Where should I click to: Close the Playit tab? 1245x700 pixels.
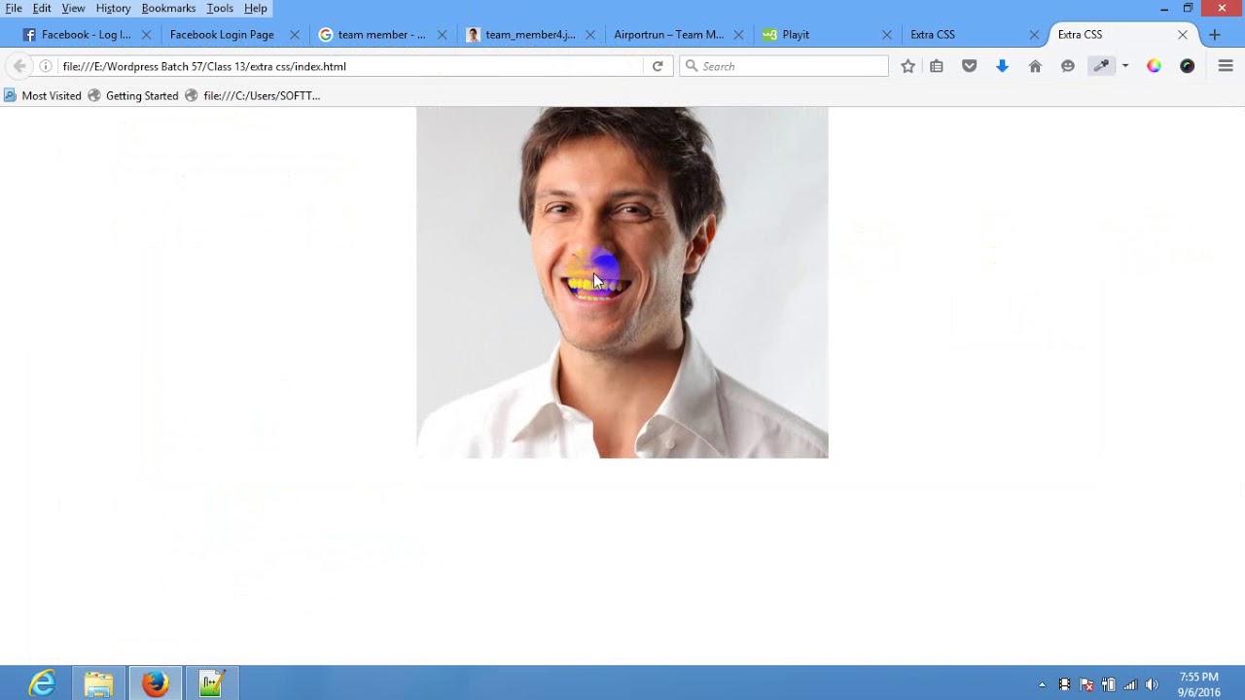coord(886,34)
